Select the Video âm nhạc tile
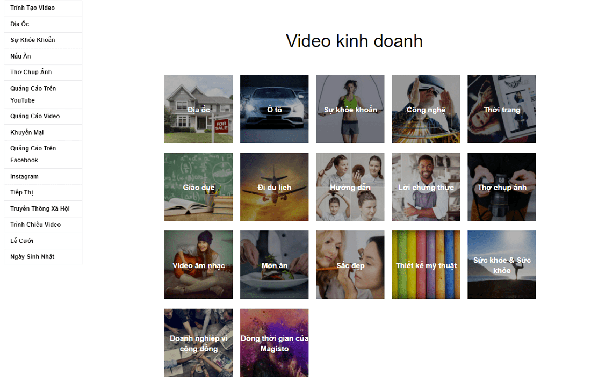591x382 pixels. pyautogui.click(x=198, y=265)
